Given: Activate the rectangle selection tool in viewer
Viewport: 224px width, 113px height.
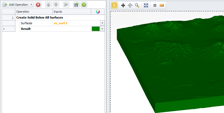Looking at the screenshot, I should 114,5.
